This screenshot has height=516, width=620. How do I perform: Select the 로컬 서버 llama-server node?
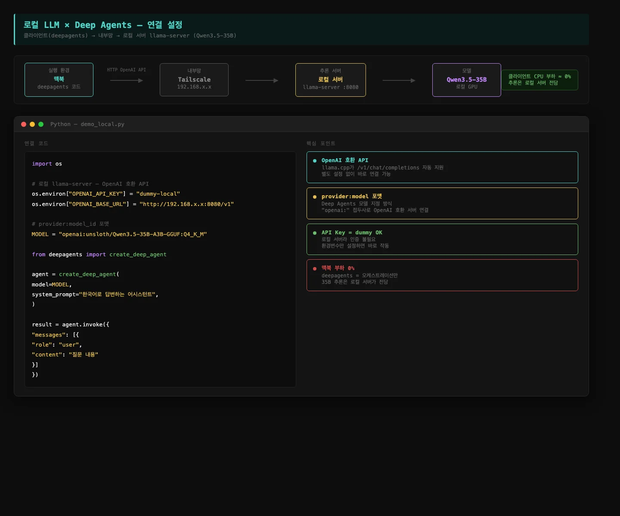tap(330, 80)
